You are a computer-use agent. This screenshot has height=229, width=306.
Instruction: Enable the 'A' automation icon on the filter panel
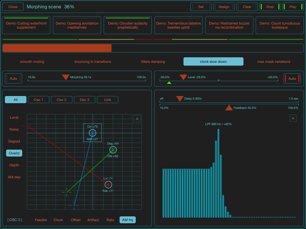(293, 118)
